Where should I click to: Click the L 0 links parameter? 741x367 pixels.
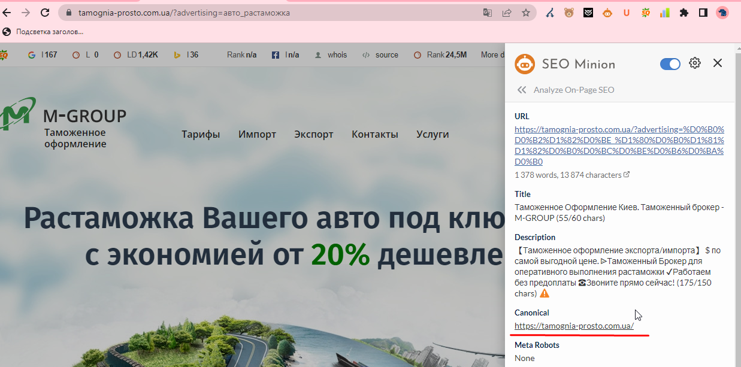point(86,54)
